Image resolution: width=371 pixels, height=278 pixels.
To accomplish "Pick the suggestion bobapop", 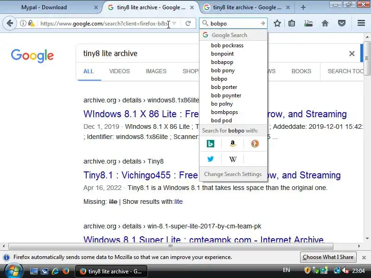I will (x=233, y=62).
